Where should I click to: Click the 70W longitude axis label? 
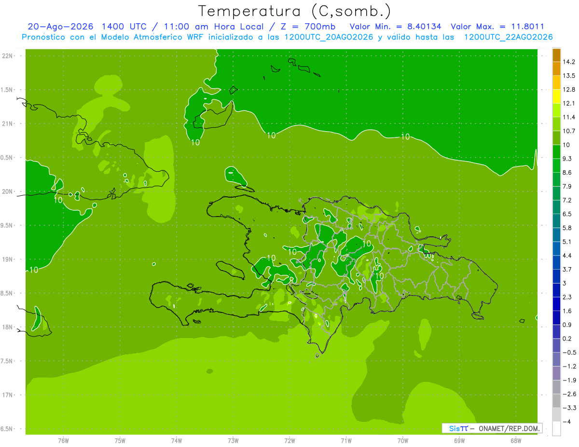403,440
